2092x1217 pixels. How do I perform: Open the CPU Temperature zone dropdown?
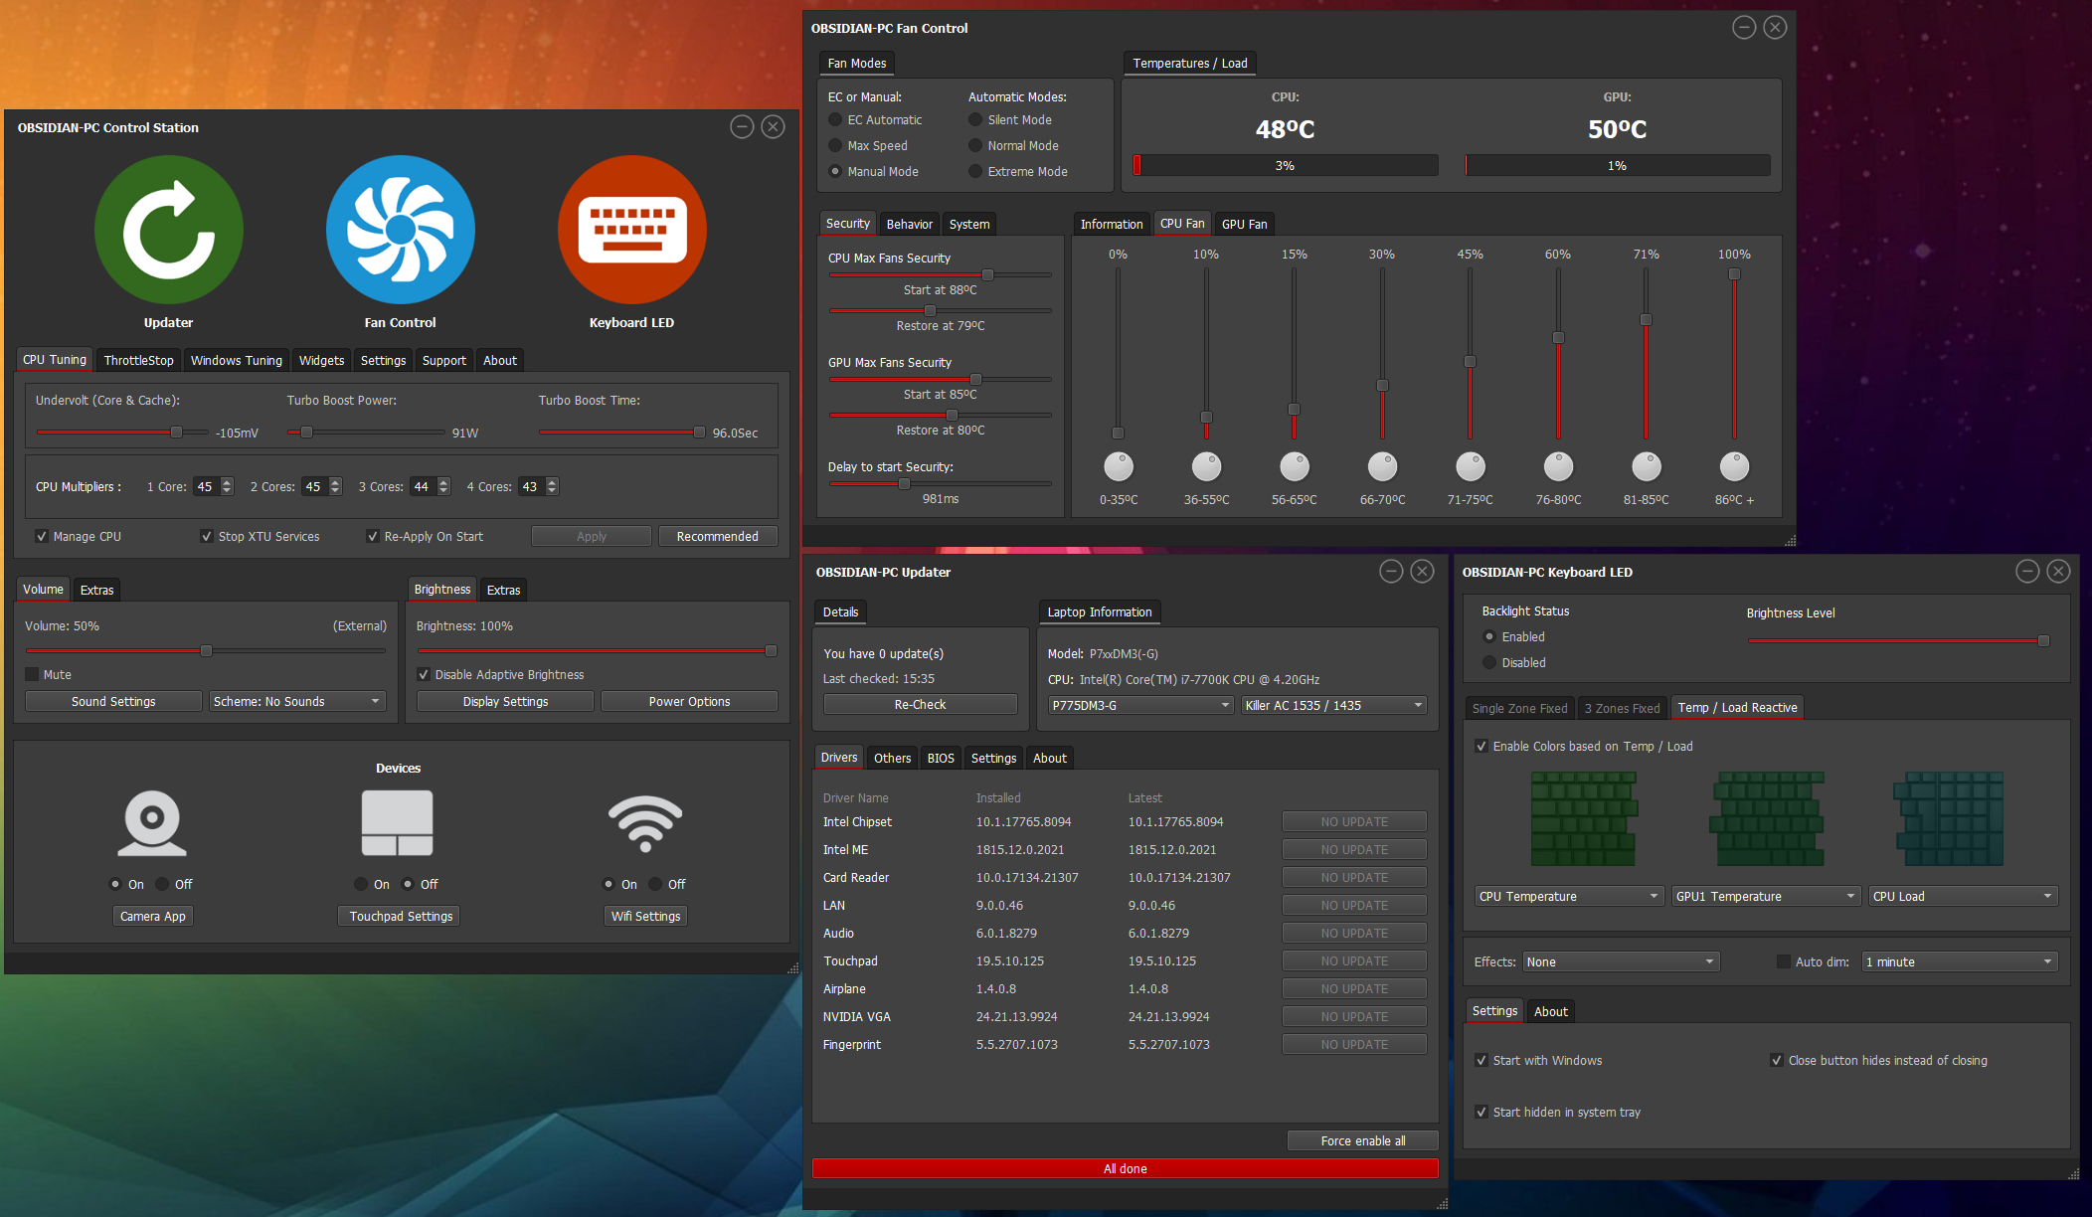[x=1568, y=896]
